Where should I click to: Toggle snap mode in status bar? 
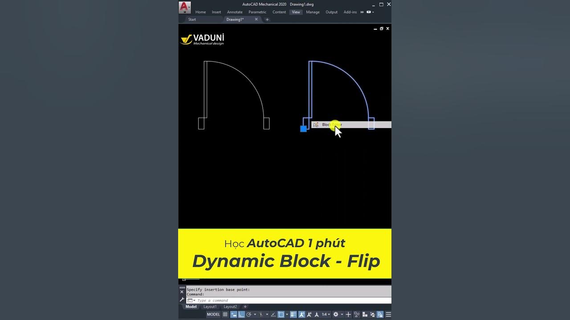coord(234,314)
